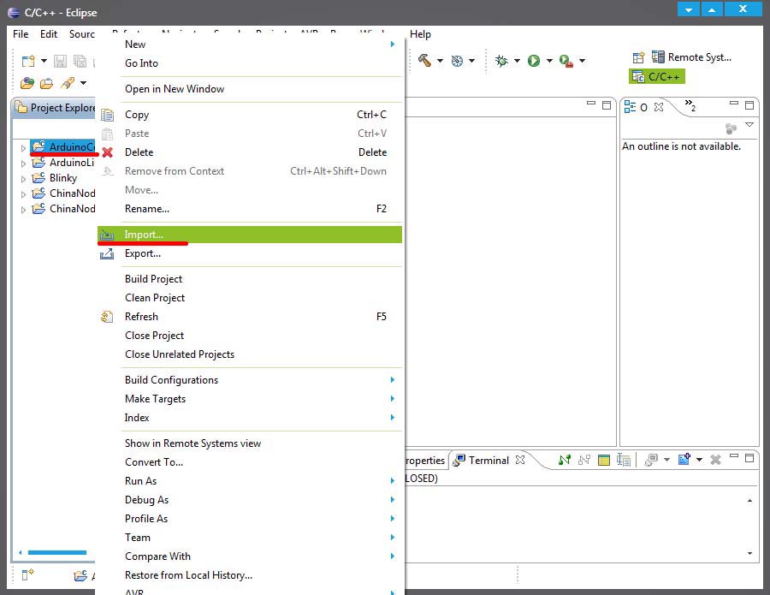Minimize the Outline panel
770x595 pixels.
coord(734,104)
